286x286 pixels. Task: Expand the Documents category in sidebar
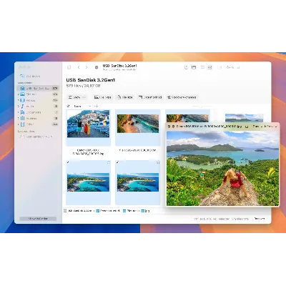point(19,112)
